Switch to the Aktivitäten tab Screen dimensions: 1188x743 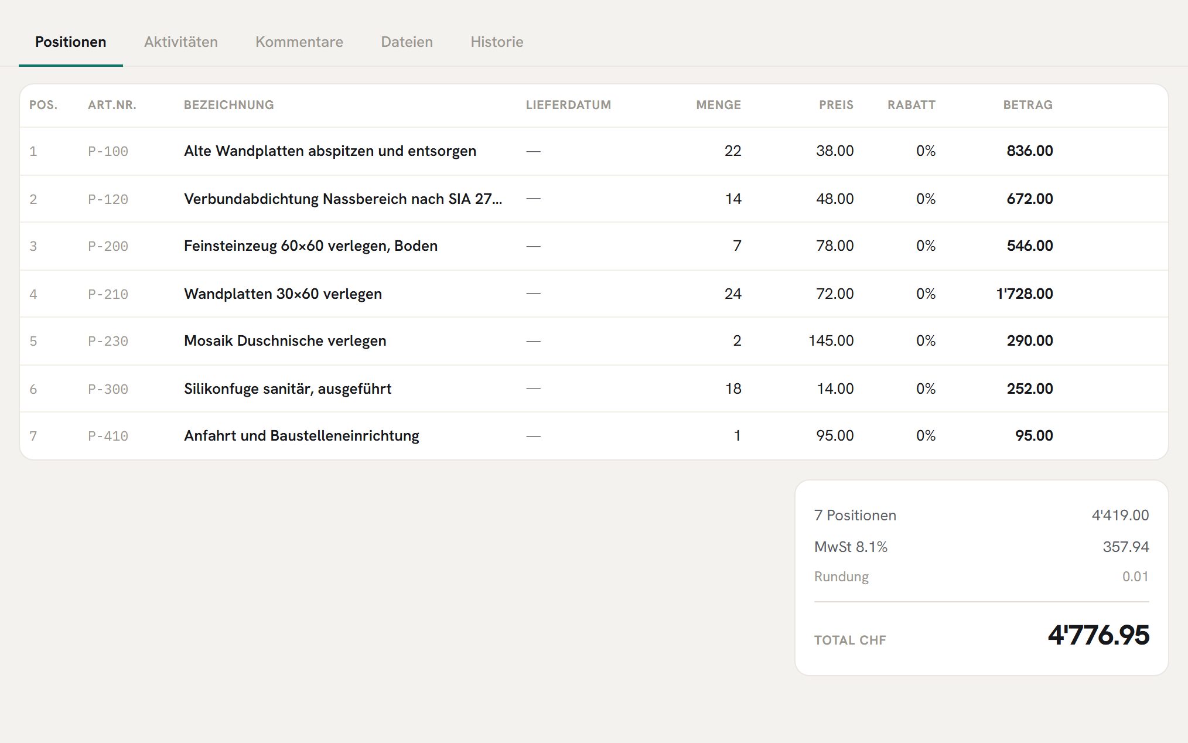click(x=181, y=42)
